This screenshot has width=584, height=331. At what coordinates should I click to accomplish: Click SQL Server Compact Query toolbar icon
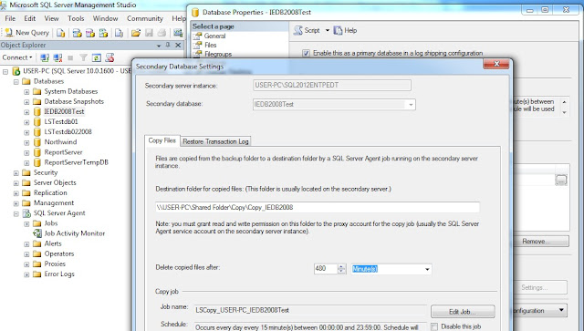click(x=119, y=33)
